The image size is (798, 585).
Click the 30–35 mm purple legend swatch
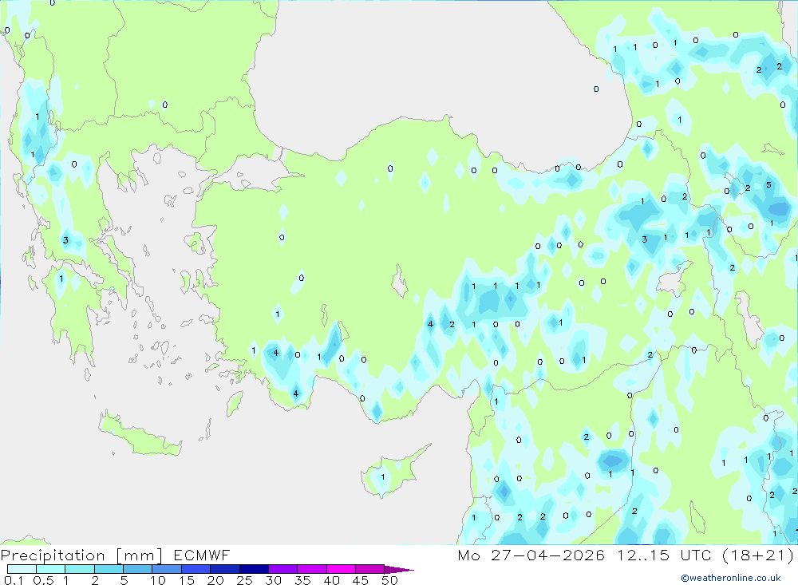282,569
